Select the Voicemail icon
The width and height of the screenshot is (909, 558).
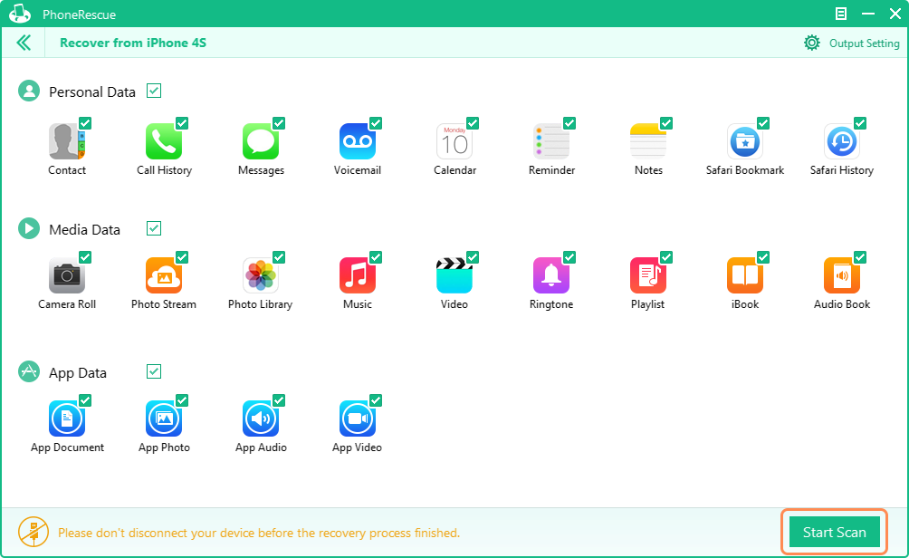[357, 141]
